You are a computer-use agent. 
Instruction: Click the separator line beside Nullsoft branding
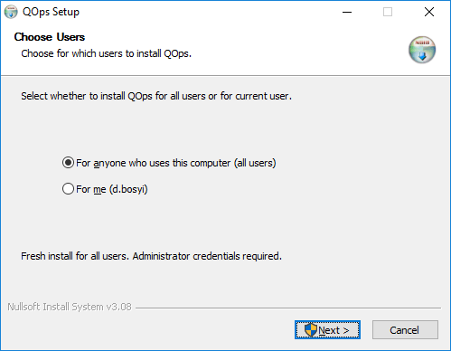288,308
